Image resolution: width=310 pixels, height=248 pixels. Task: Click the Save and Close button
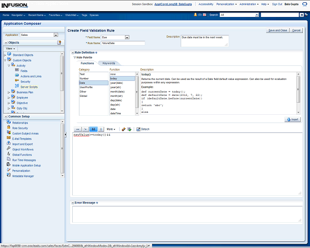point(278,31)
